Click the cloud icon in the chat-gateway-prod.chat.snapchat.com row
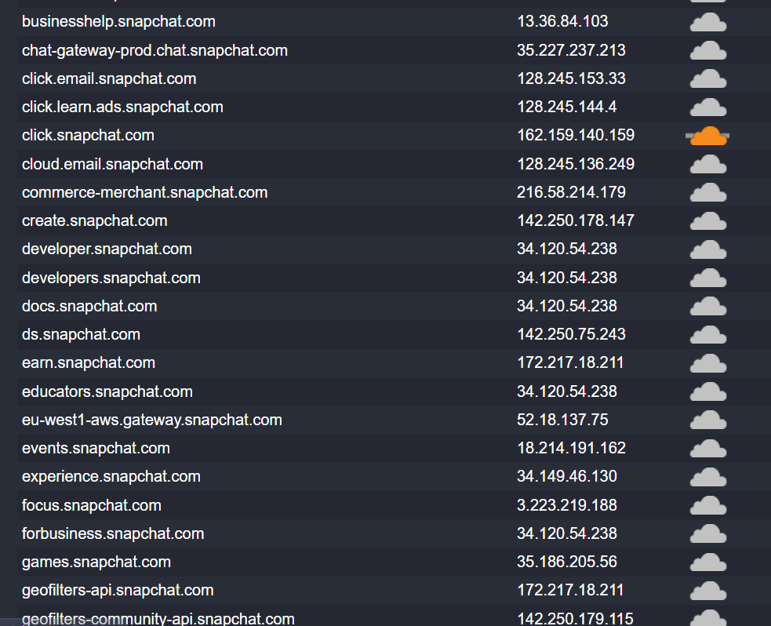 [x=708, y=51]
